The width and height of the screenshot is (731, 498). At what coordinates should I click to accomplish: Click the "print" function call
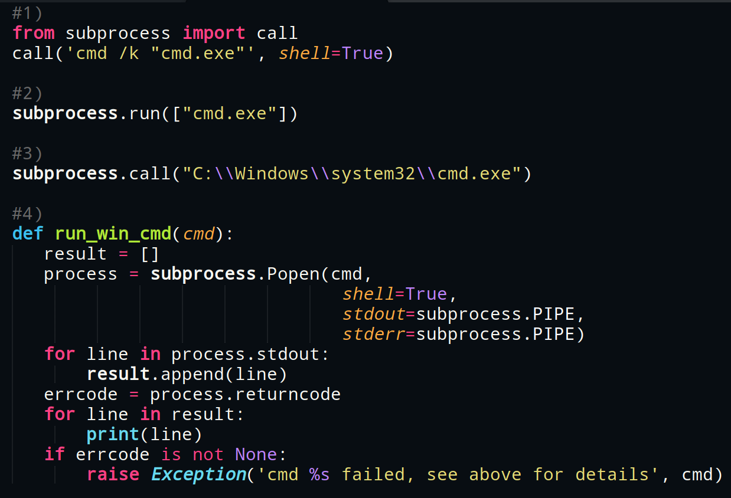(x=113, y=435)
